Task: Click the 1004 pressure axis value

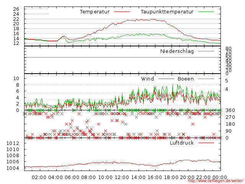Action: pyautogui.click(x=13, y=168)
